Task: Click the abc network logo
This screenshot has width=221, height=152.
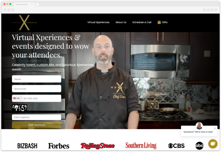Action: (x=200, y=145)
